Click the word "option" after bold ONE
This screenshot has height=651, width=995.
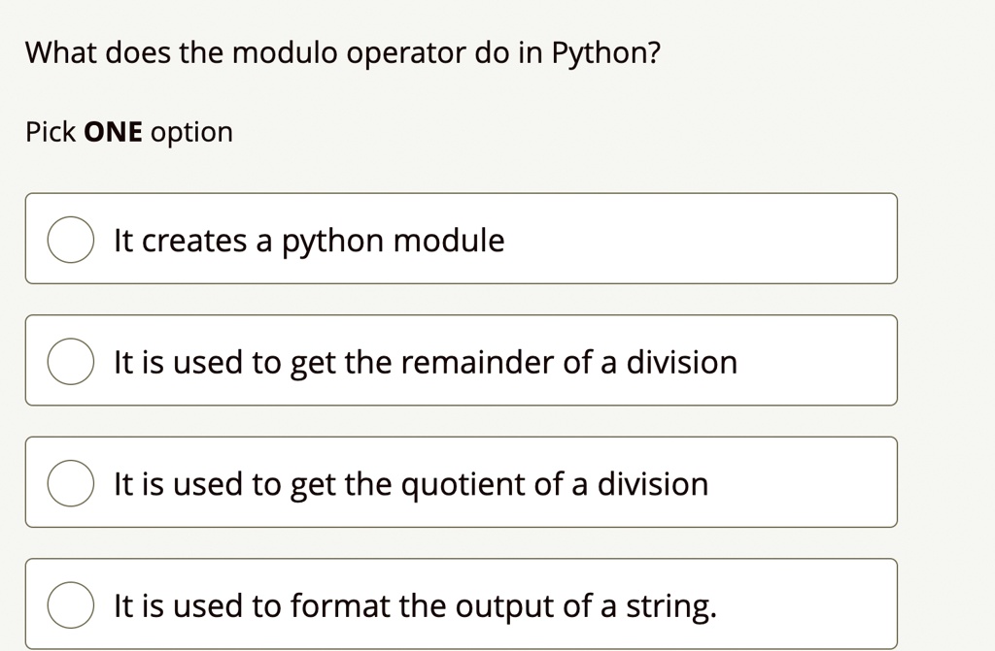coord(191,132)
